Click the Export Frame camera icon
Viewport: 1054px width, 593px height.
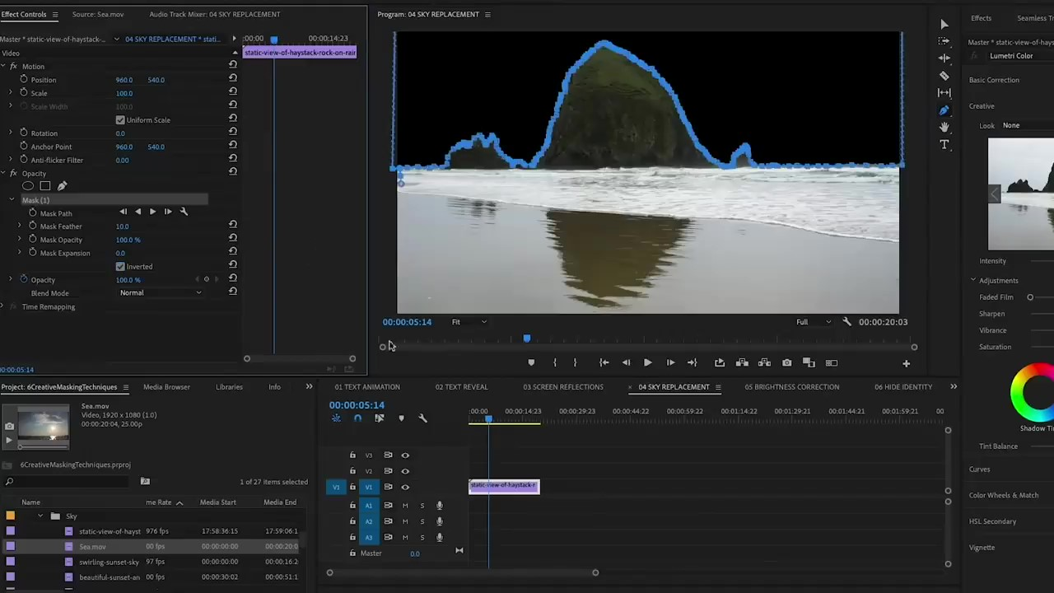(x=786, y=363)
